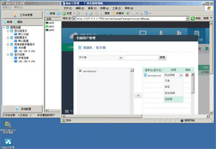Click the user search text field
Image resolution: width=216 pixels, height=149 pixels.
142,58
